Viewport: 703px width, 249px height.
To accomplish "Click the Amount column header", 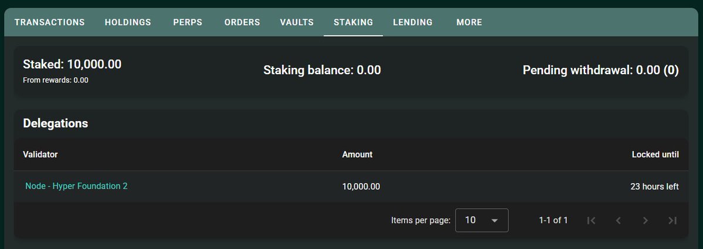I will pyautogui.click(x=357, y=155).
